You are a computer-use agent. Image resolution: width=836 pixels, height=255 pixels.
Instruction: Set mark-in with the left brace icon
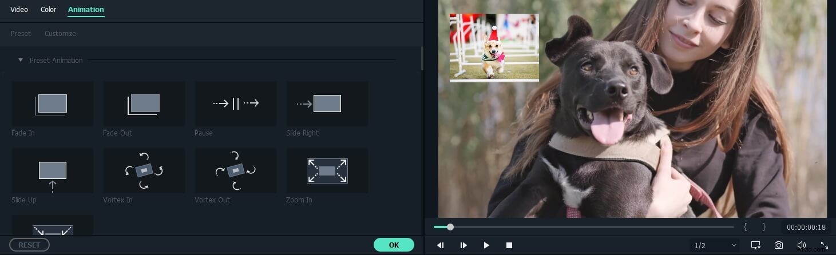point(745,227)
